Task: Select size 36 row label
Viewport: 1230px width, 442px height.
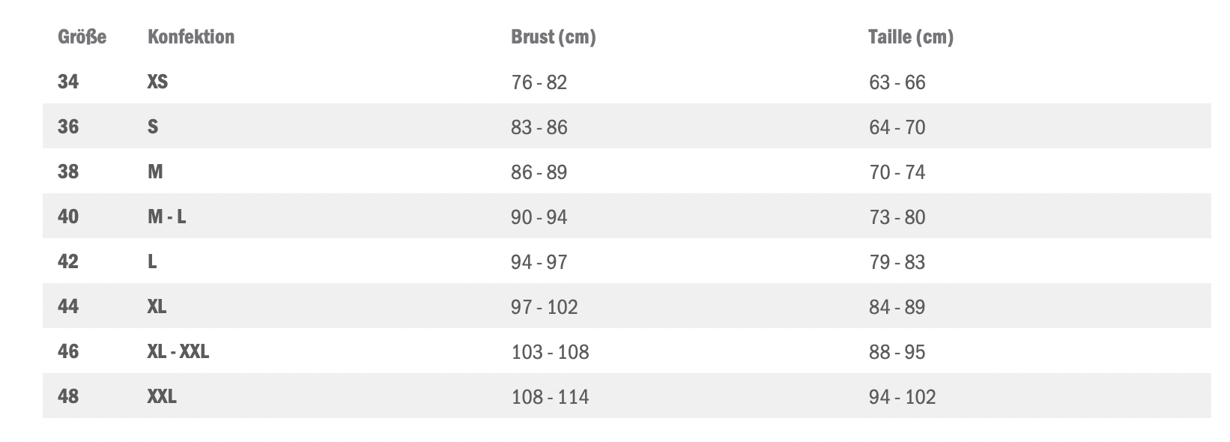Action: tap(68, 127)
